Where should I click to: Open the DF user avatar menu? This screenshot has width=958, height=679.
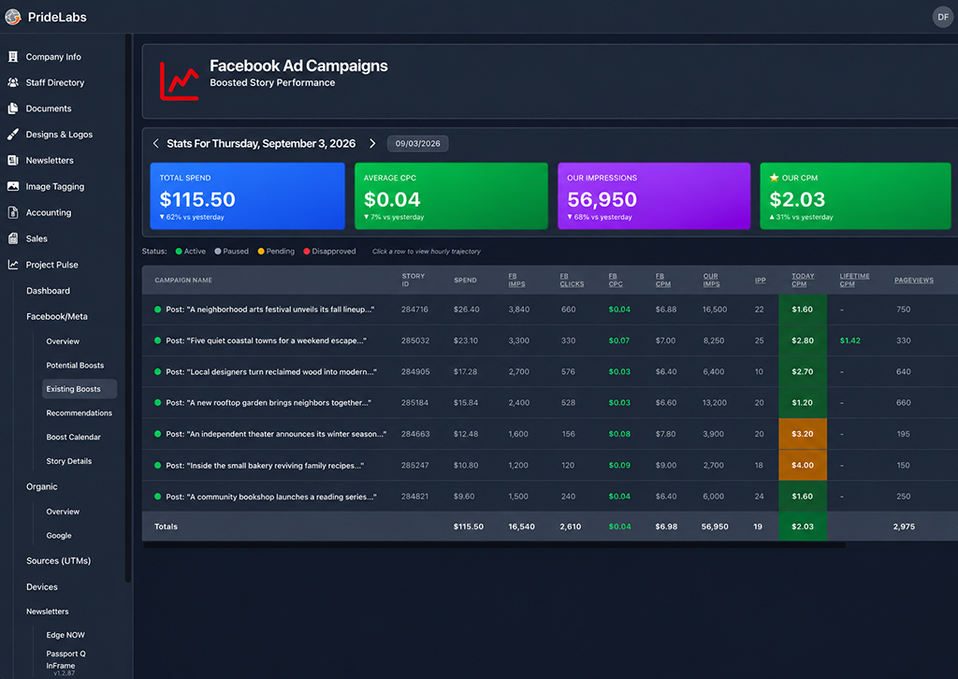pyautogui.click(x=943, y=17)
